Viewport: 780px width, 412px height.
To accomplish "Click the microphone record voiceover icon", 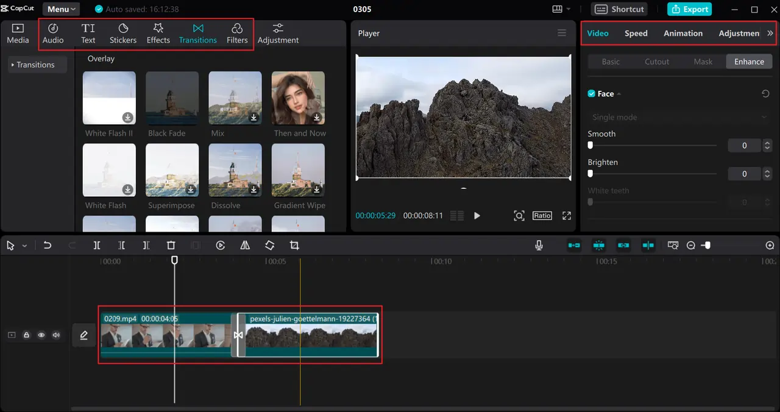I will 539,245.
